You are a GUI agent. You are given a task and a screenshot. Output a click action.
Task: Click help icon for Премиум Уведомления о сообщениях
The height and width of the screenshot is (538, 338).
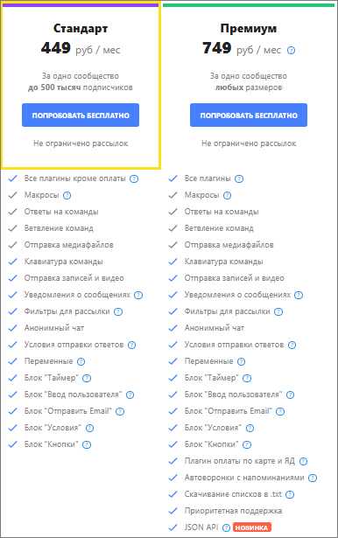pyautogui.click(x=299, y=295)
